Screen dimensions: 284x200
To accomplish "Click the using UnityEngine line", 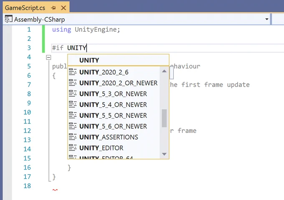I will (x=86, y=30).
